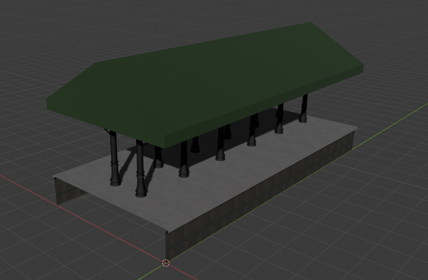Select the front-left iron support column
This screenshot has height=280, width=428.
114,161
